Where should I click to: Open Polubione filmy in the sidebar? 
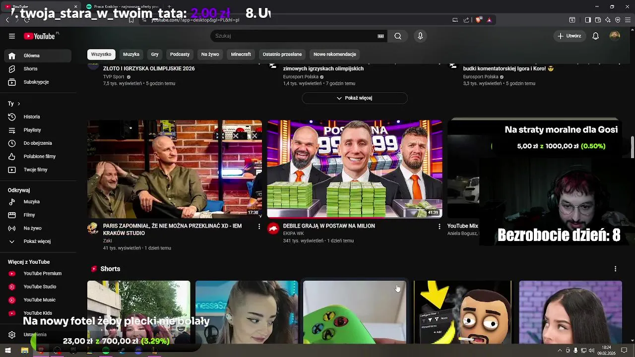point(38,156)
